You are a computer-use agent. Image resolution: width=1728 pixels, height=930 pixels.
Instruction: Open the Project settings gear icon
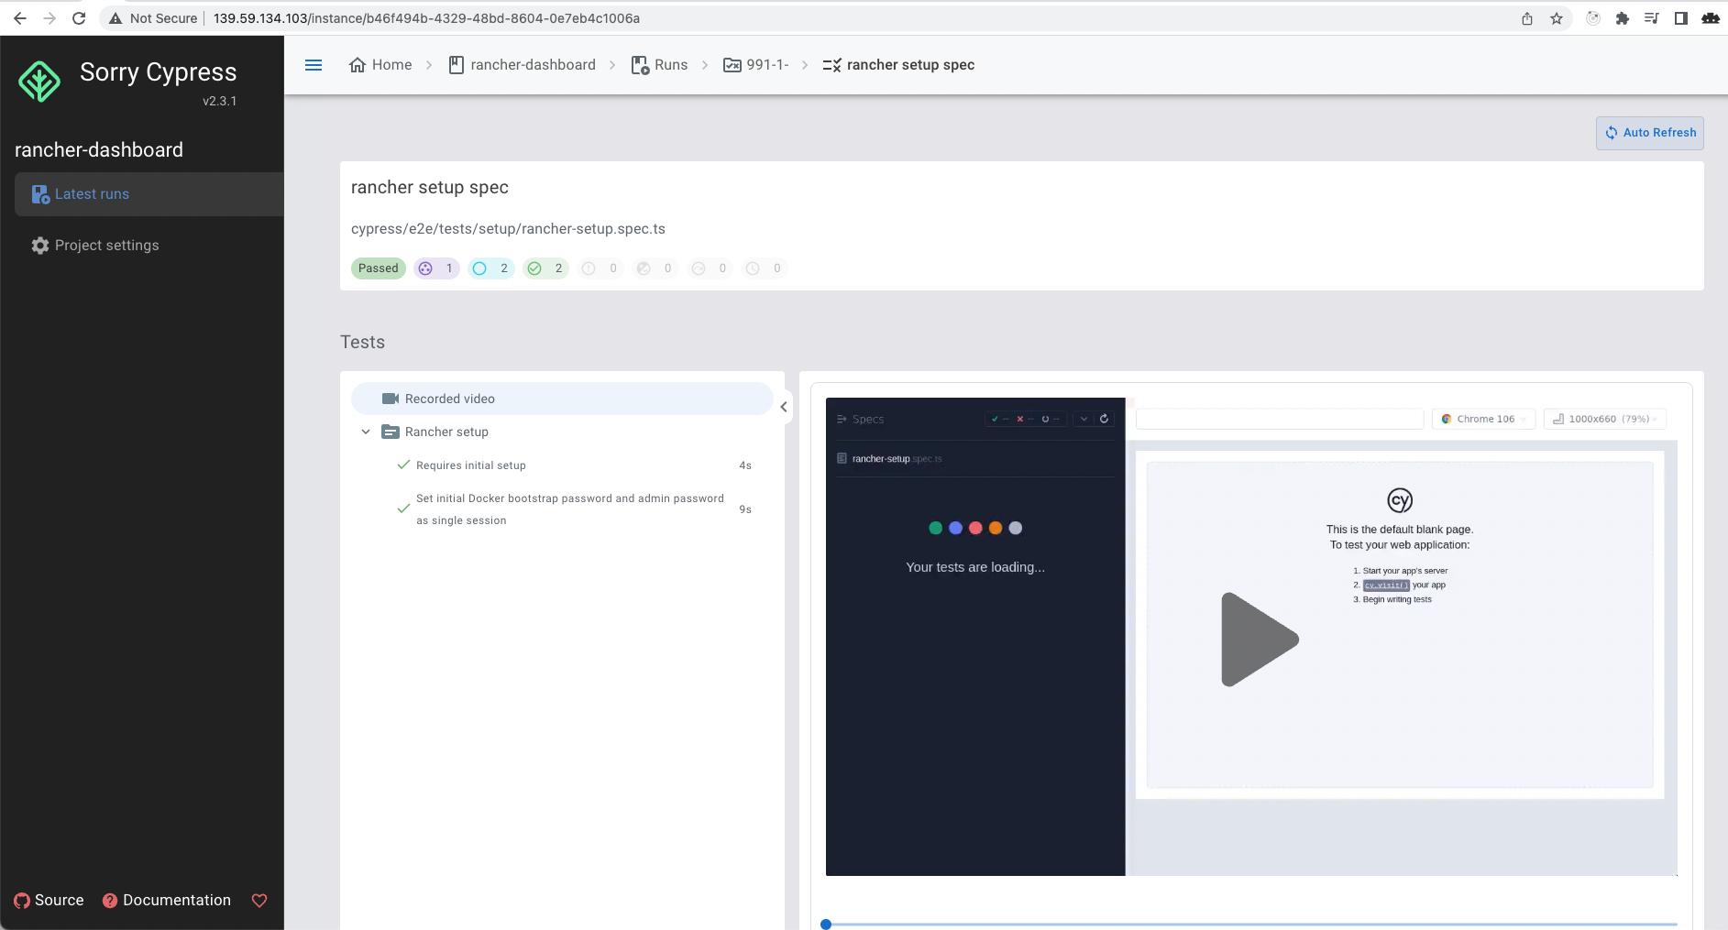tap(39, 245)
